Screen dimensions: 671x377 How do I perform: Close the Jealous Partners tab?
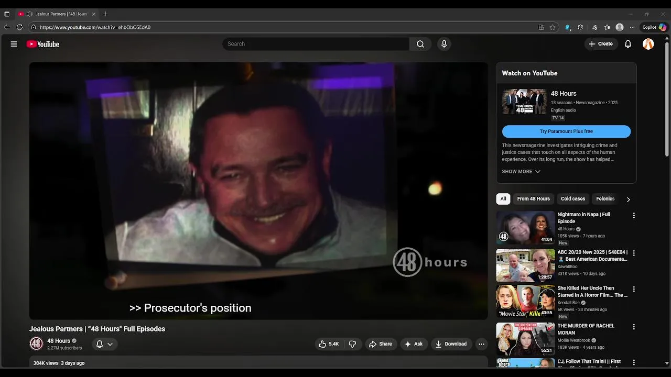[x=94, y=14]
